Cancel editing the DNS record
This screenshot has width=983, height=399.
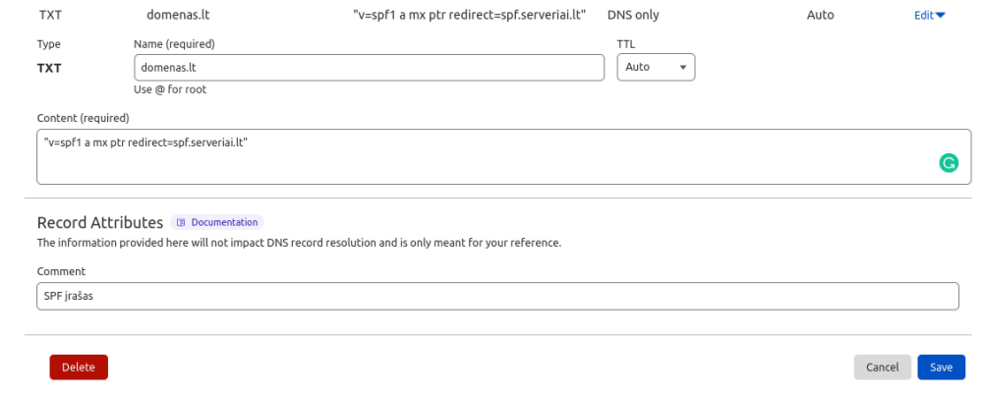coord(882,367)
